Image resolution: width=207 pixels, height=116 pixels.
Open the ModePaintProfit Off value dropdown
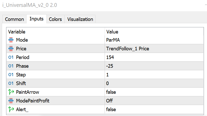[x=109, y=101]
